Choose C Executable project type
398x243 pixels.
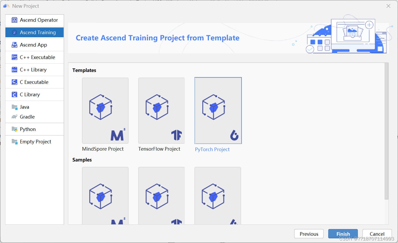tap(35, 82)
